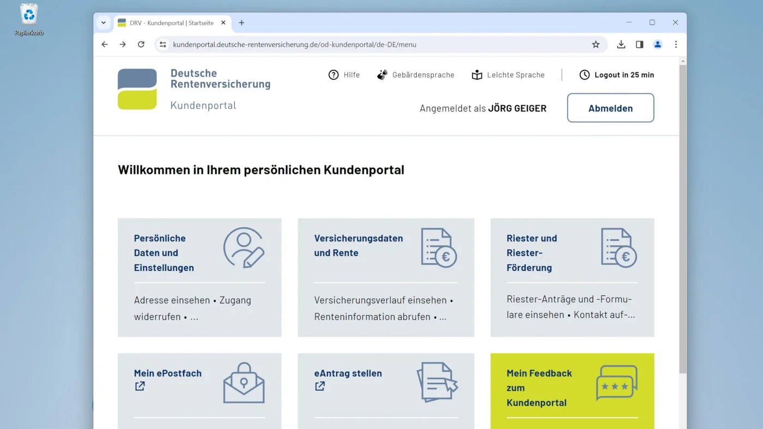The image size is (763, 429).
Task: Click the locked envelope icon in ePostfach card
Action: (x=244, y=383)
